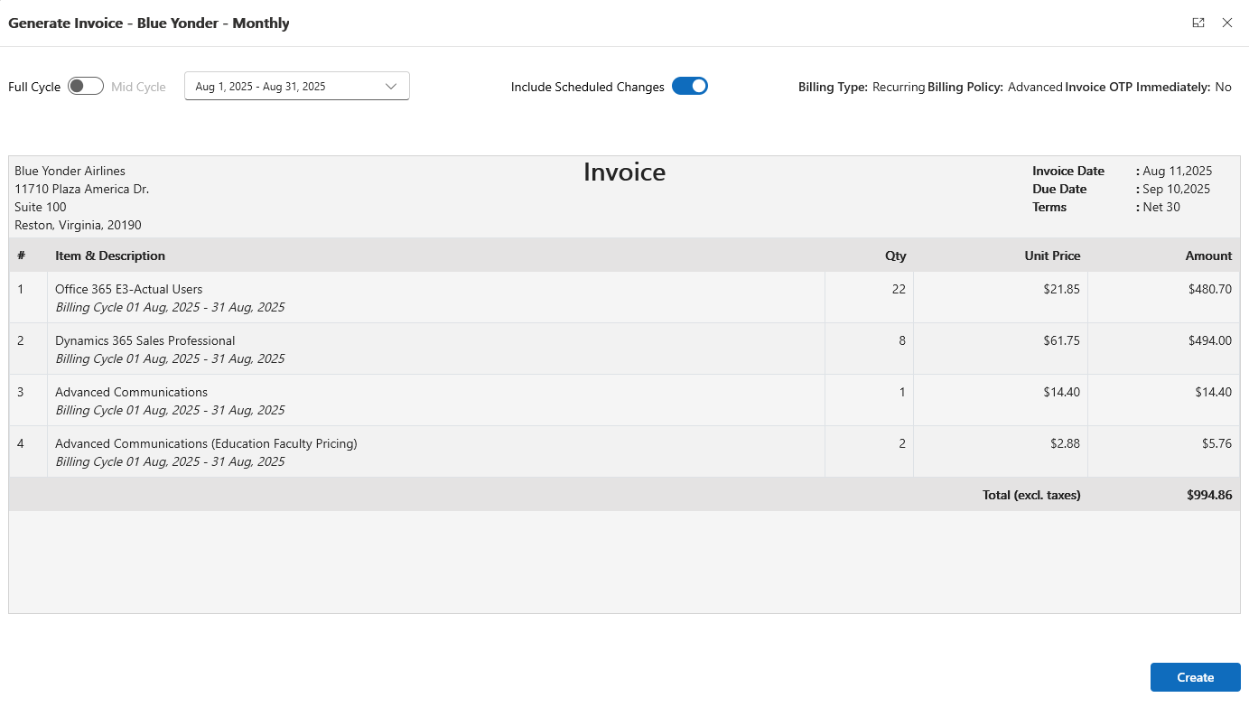Screen dimensions: 1249x707
Task: Click the 'Billing Policy:' label
Action: tap(965, 87)
